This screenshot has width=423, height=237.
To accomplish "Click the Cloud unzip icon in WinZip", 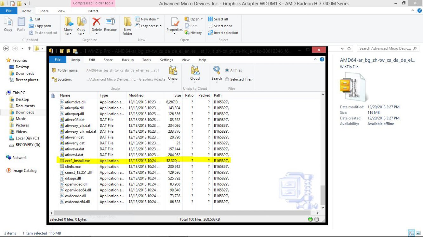I will [x=195, y=71].
